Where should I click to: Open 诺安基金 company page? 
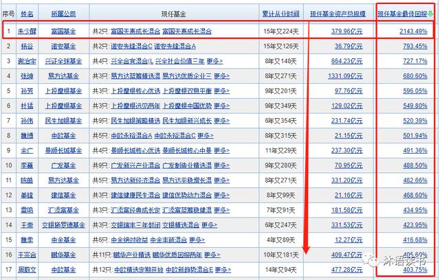pyautogui.click(x=63, y=46)
